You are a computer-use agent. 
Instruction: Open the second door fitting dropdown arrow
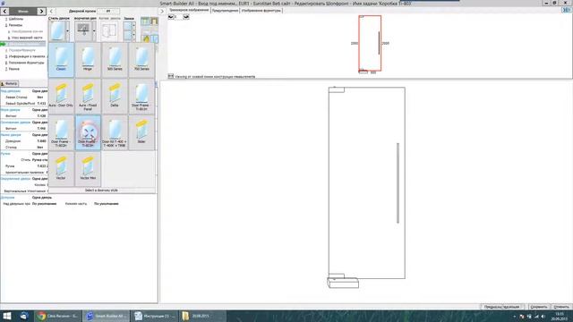tap(94, 31)
